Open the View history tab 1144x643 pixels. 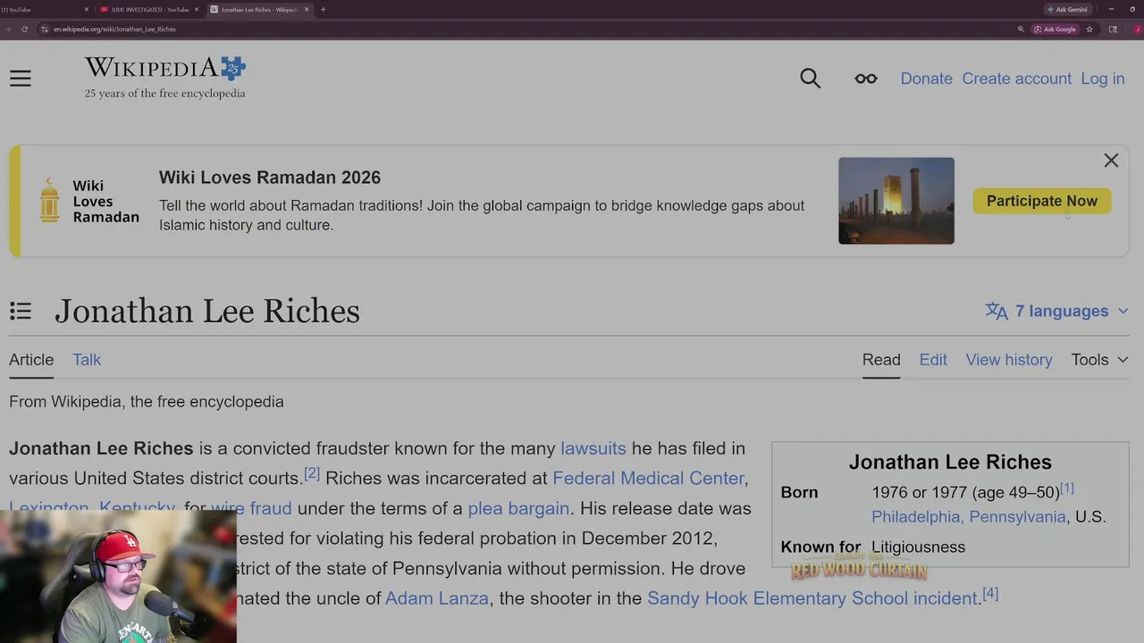[1009, 360]
